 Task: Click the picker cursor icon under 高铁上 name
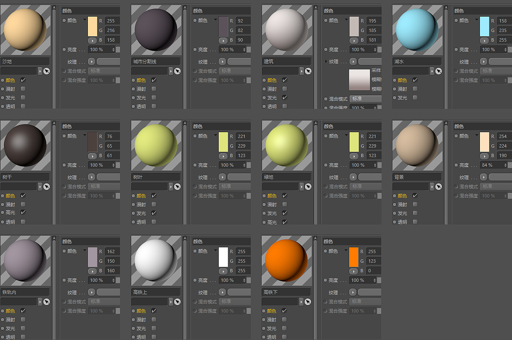click(x=177, y=302)
